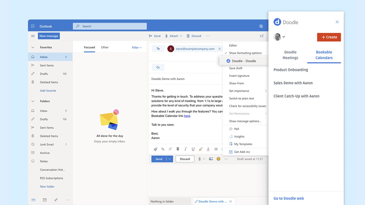Screen dimensions: 365x205
Task: Close the Doodle panel
Action: tap(337, 22)
